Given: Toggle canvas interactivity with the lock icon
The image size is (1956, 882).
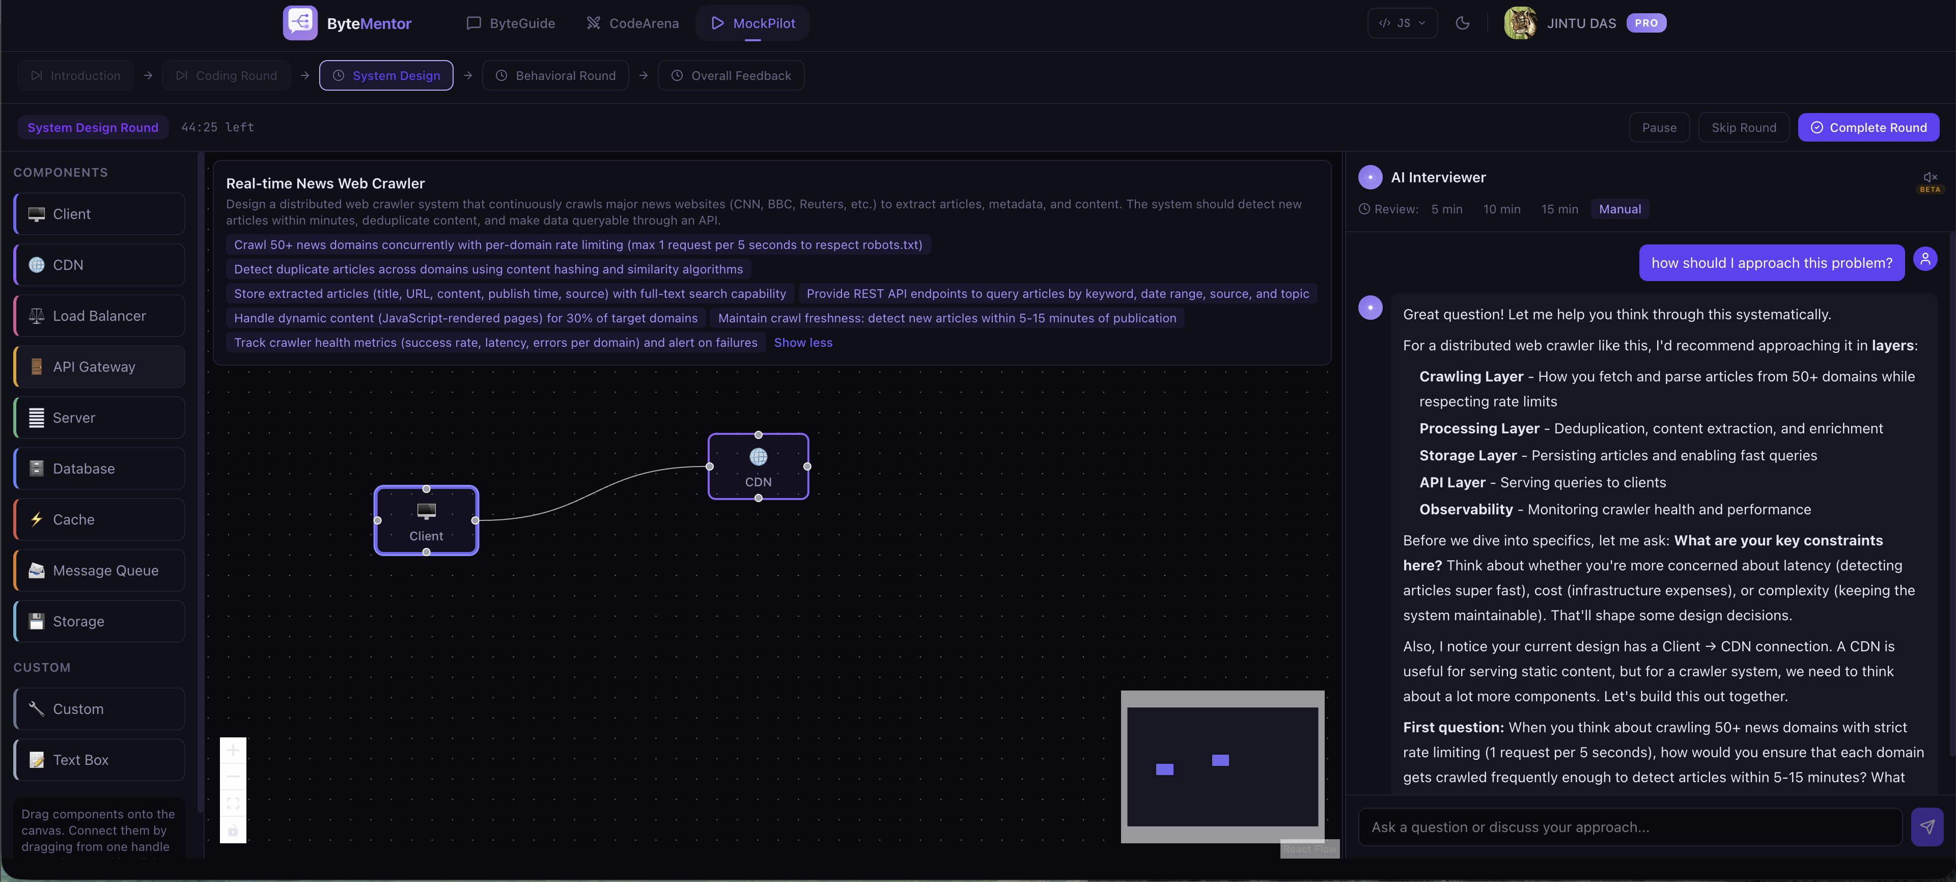Looking at the screenshot, I should [233, 830].
